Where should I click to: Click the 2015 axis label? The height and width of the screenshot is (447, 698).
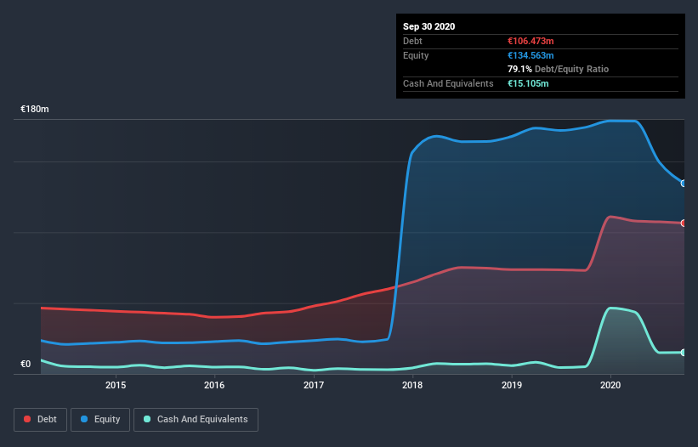click(116, 385)
